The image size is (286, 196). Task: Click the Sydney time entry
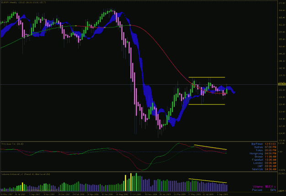[x=265, y=147]
